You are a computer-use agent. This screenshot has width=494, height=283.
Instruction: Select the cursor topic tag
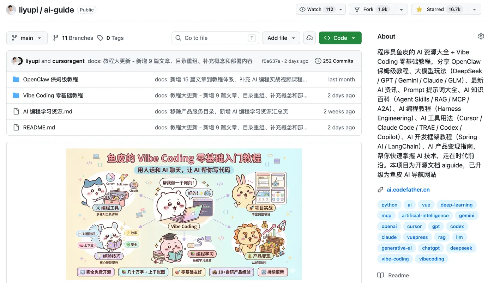pyautogui.click(x=414, y=226)
